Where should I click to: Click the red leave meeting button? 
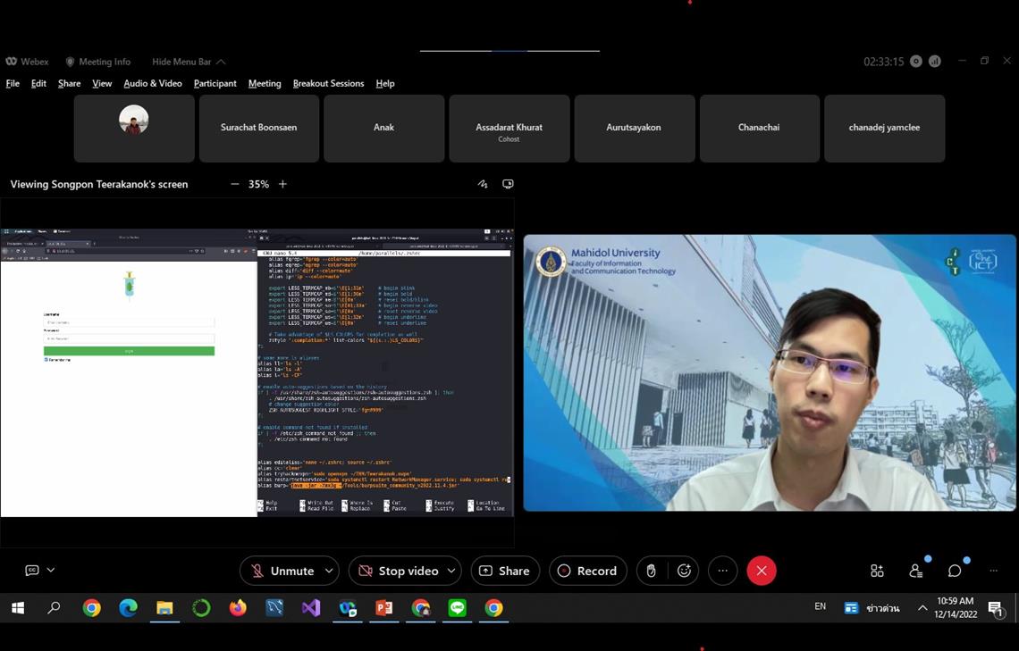(762, 571)
